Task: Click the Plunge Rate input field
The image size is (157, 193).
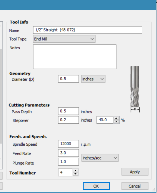Action: [69, 162]
